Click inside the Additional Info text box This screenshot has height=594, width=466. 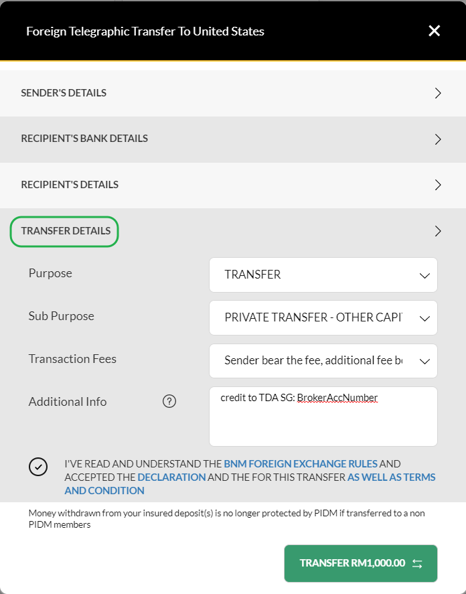pos(323,417)
